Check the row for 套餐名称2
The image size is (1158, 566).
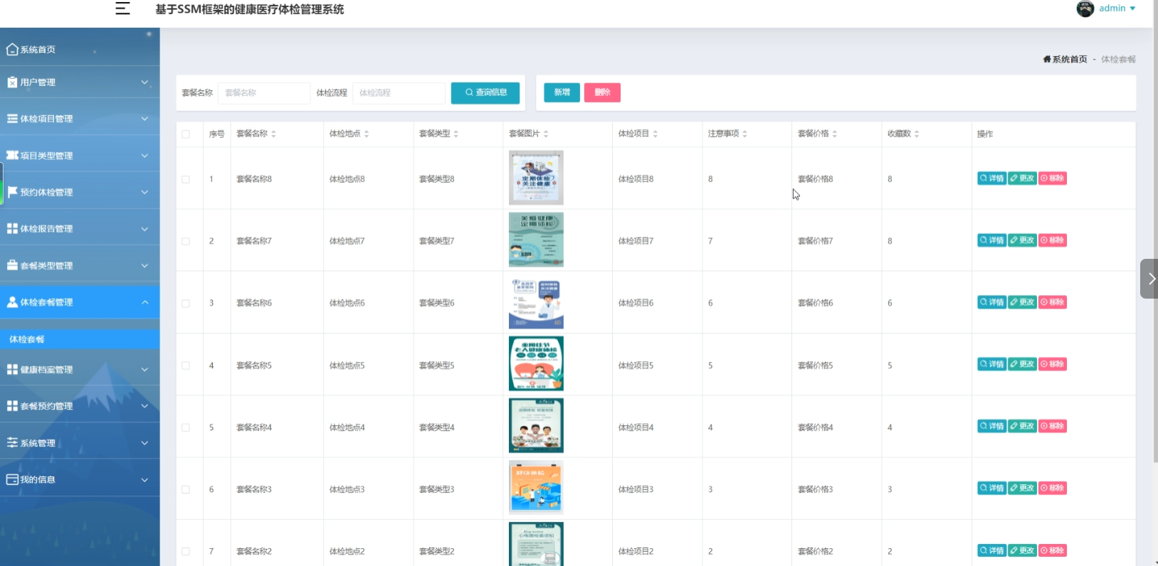tap(186, 551)
